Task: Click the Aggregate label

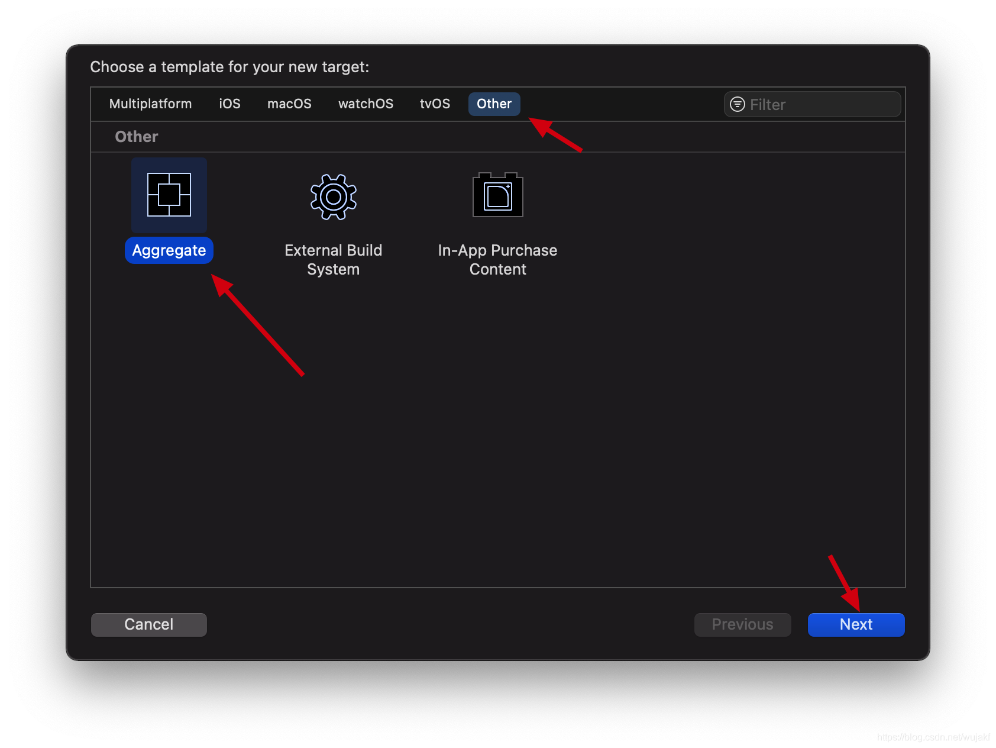Action: tap(169, 250)
